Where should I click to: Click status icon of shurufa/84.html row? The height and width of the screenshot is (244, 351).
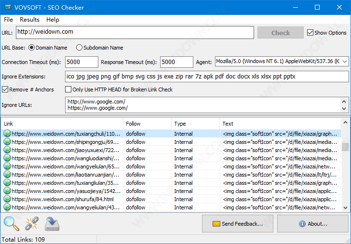pyautogui.click(x=7, y=199)
